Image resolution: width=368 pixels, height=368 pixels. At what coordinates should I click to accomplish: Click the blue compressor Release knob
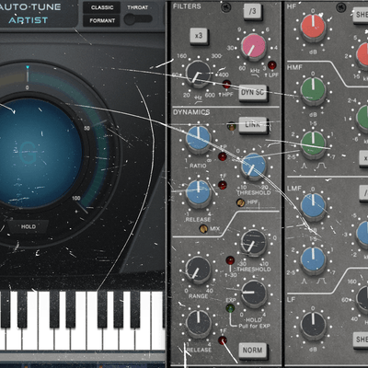tap(198, 192)
